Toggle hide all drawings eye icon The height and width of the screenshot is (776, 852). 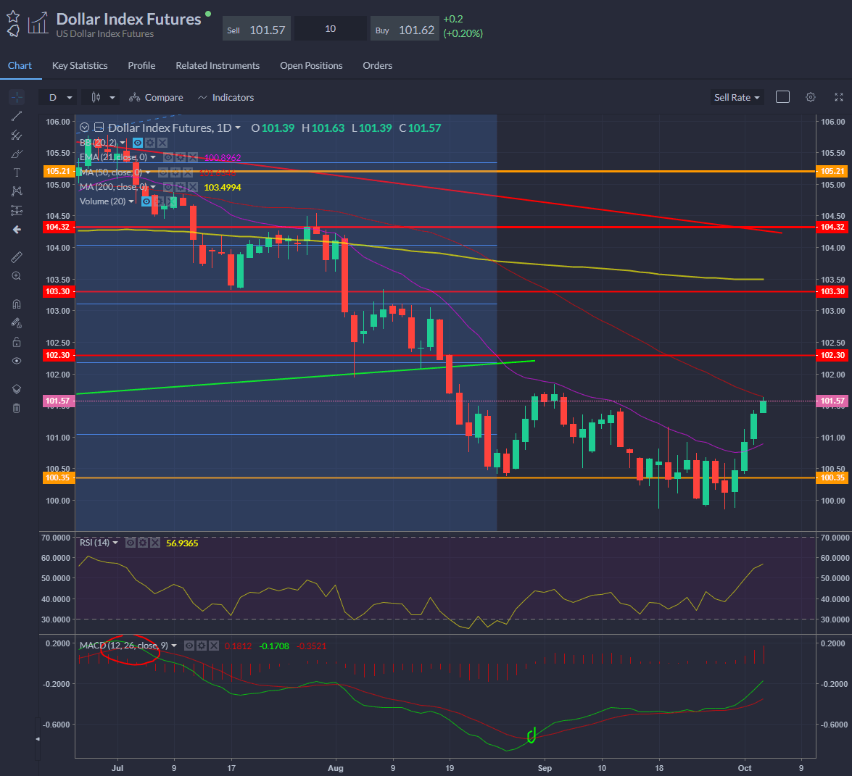click(17, 361)
